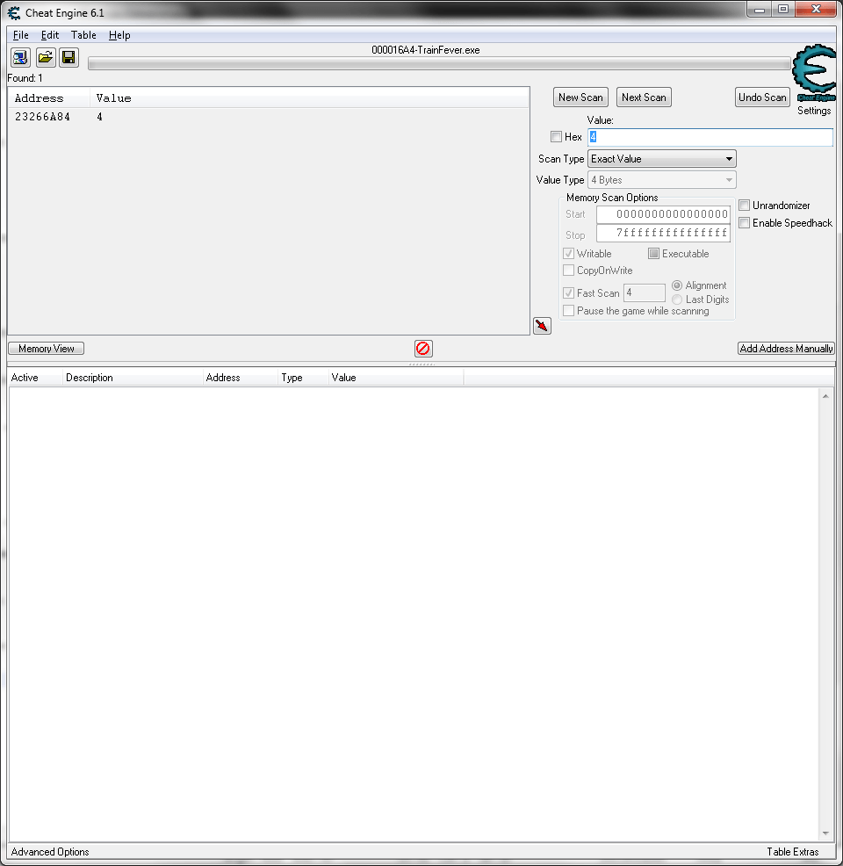Click the Start address field
The width and height of the screenshot is (843, 866).
(664, 214)
